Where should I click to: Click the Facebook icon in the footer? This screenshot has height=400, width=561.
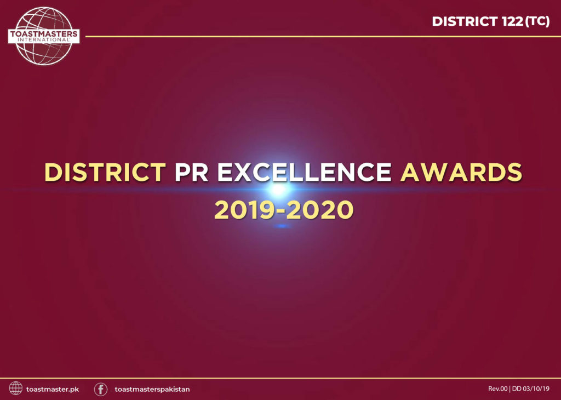pos(101,389)
